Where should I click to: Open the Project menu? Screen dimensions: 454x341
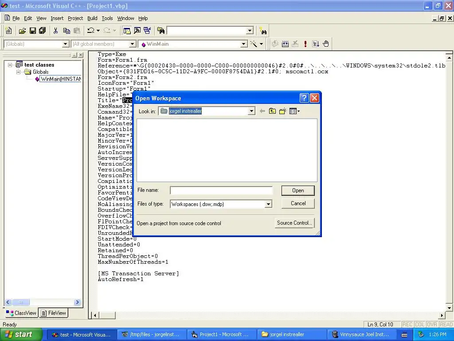[x=75, y=18]
